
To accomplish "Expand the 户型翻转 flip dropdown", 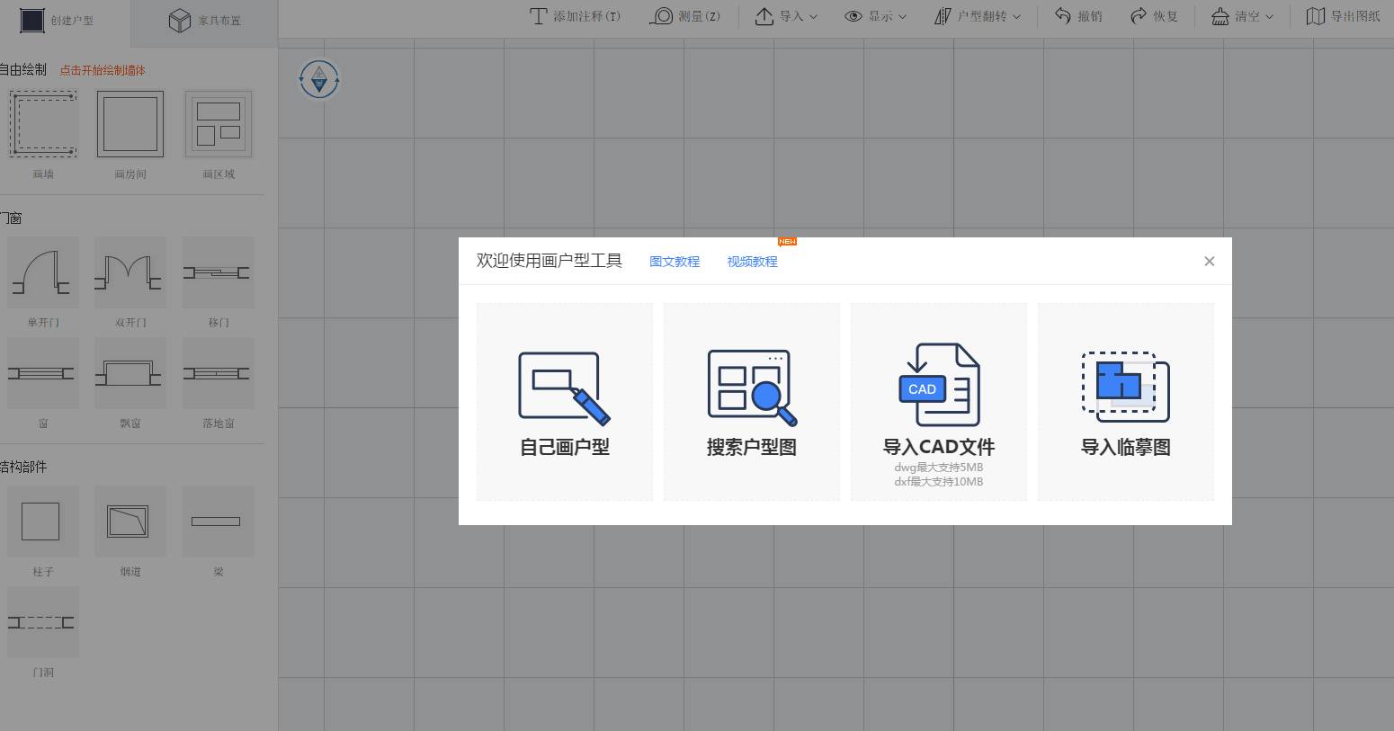I will 978,16.
